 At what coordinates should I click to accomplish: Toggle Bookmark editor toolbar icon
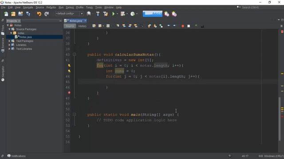pyautogui.click(x=161, y=26)
